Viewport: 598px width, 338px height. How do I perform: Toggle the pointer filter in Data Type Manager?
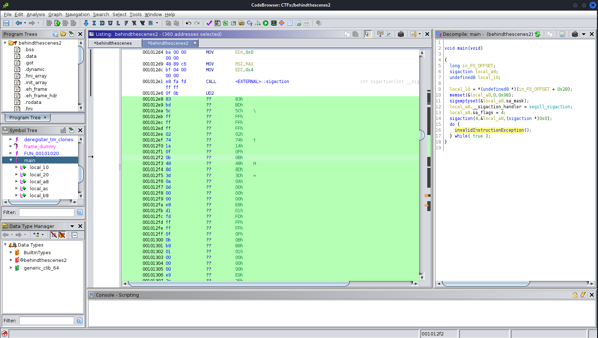click(62, 235)
